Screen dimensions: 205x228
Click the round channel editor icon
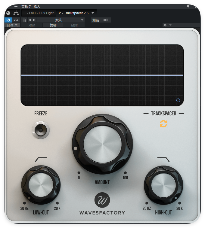8,13
